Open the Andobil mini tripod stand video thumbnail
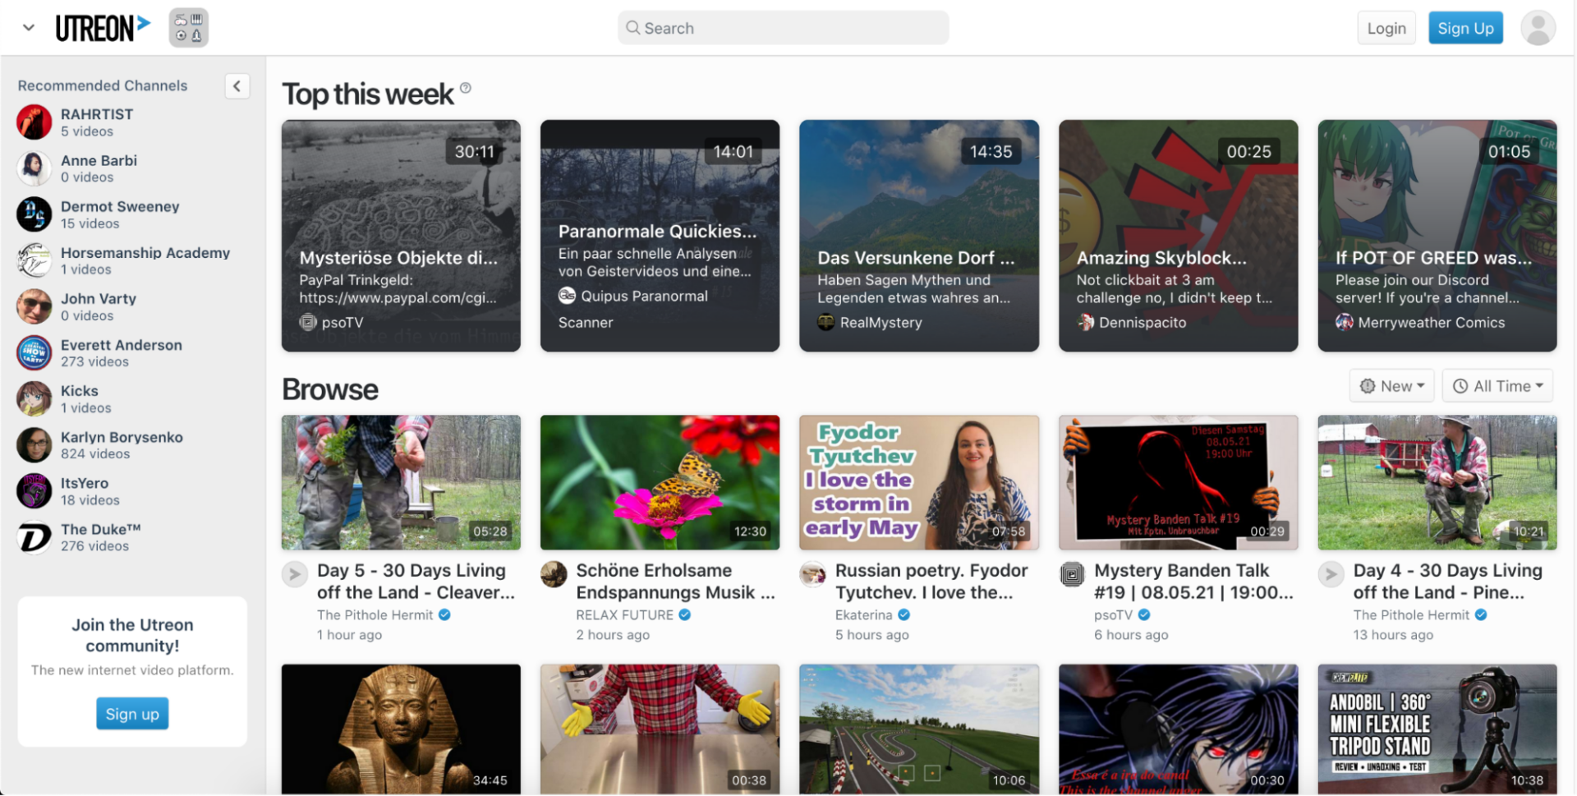The image size is (1577, 796). click(1436, 729)
